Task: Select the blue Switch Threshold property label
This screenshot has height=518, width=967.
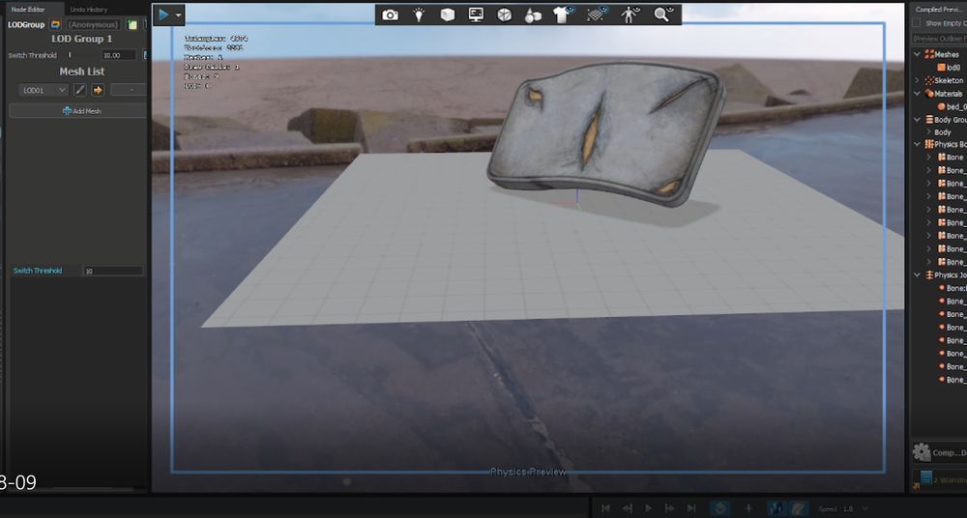Action: pyautogui.click(x=38, y=271)
